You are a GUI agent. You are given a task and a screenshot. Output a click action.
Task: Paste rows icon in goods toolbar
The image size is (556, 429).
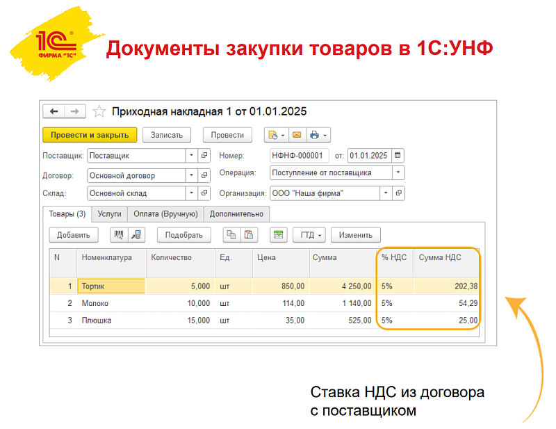click(249, 235)
